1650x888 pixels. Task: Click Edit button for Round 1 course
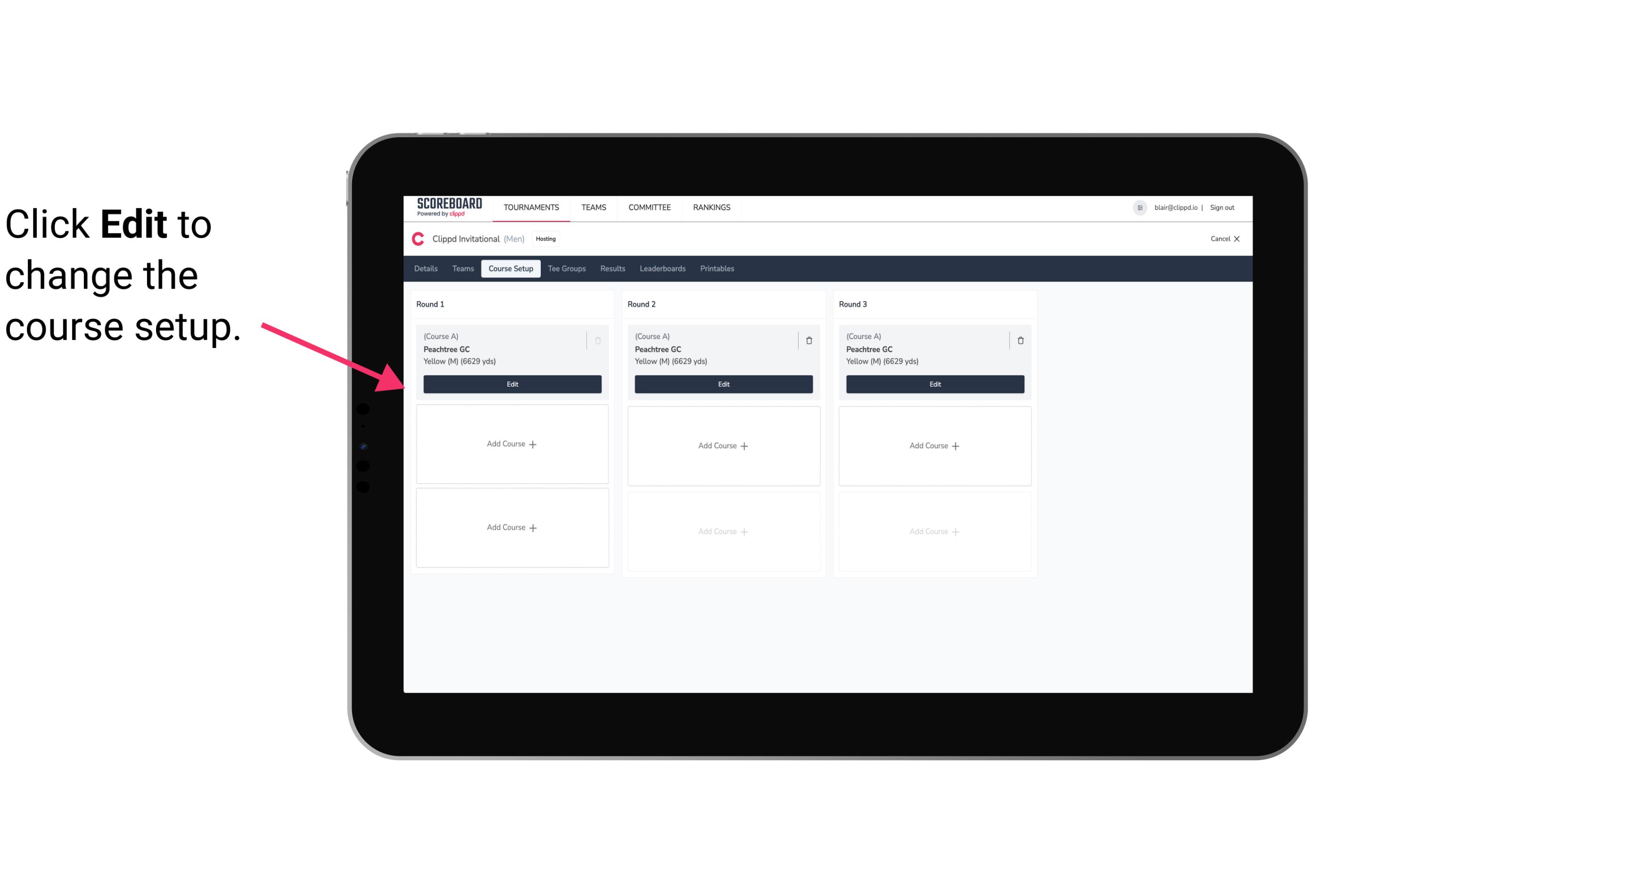[x=511, y=383]
